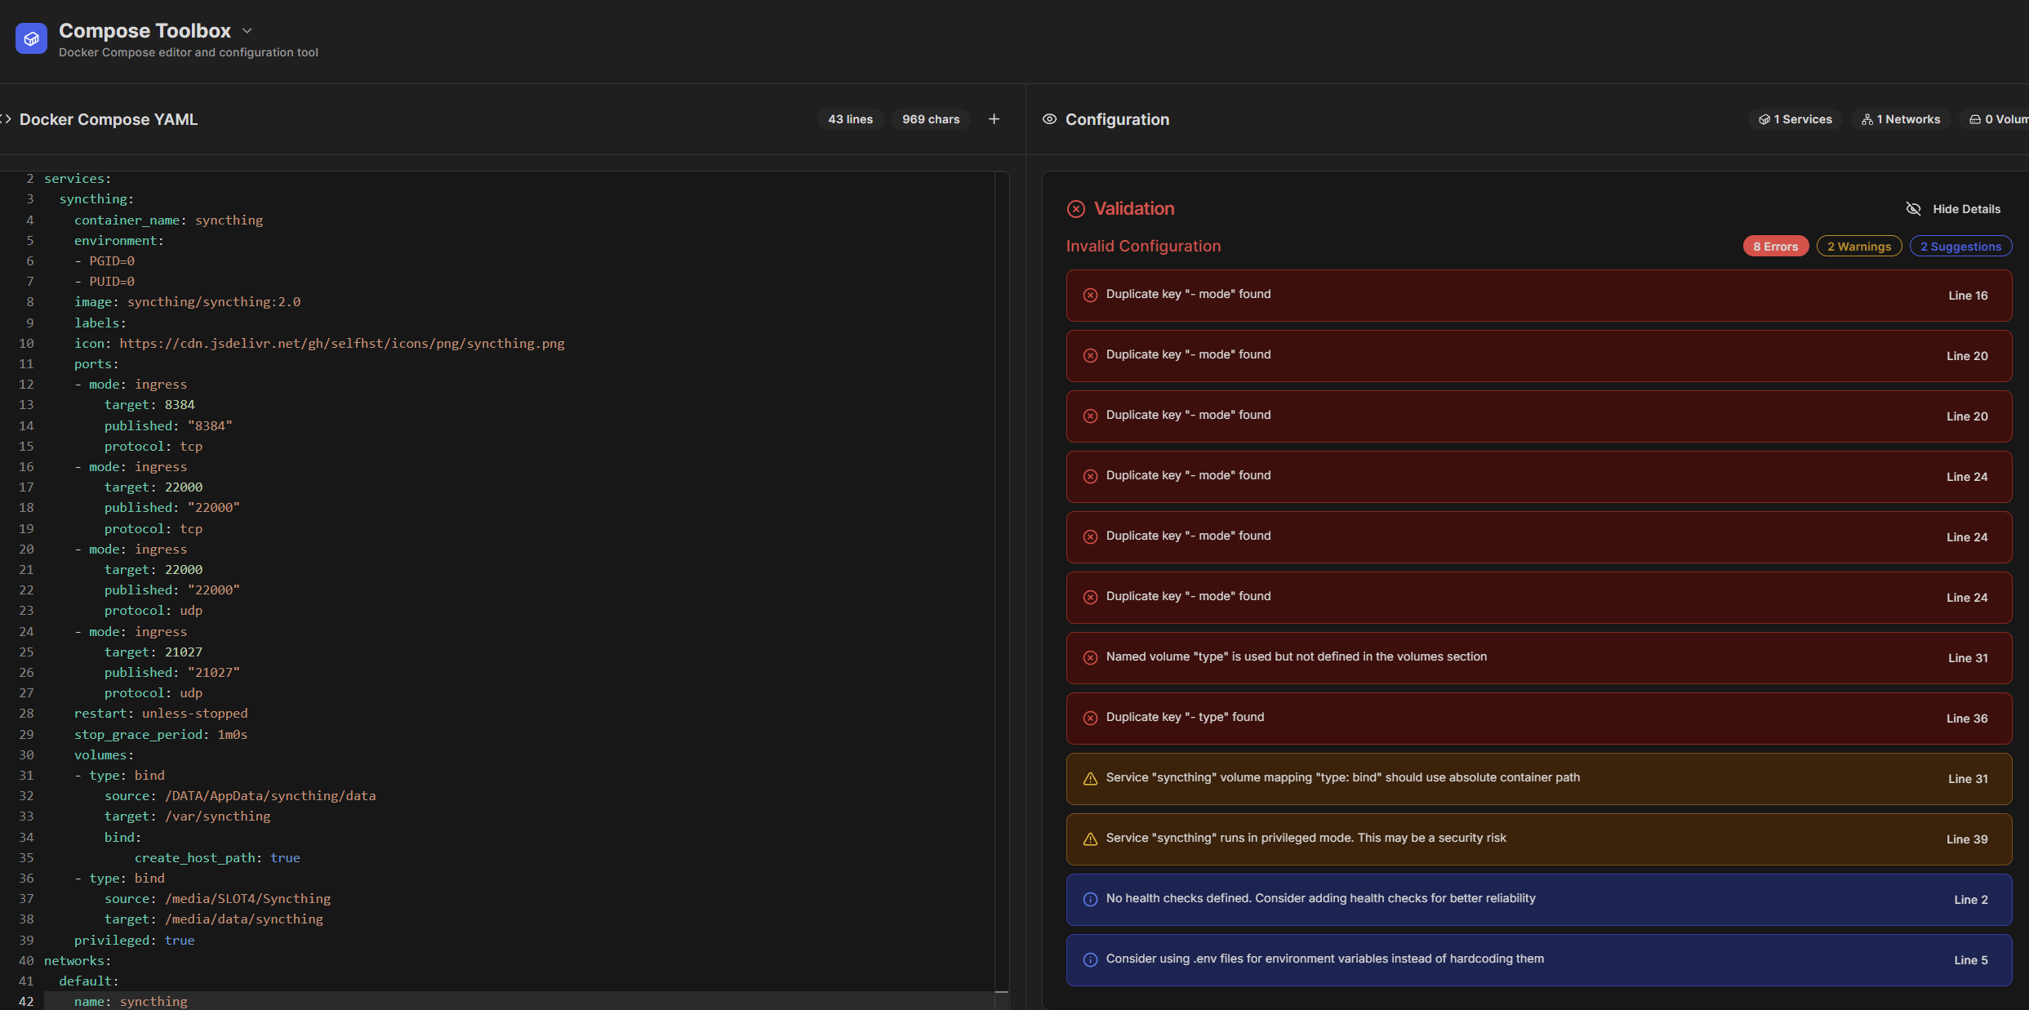The image size is (2029, 1010).
Task: Jump to Line 16 duplicate key error
Action: tap(1967, 296)
